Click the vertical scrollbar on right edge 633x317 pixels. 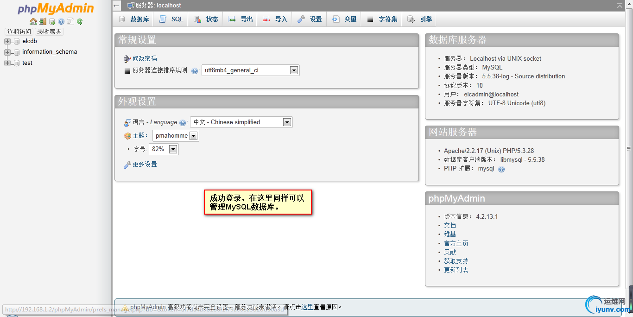[x=629, y=148]
